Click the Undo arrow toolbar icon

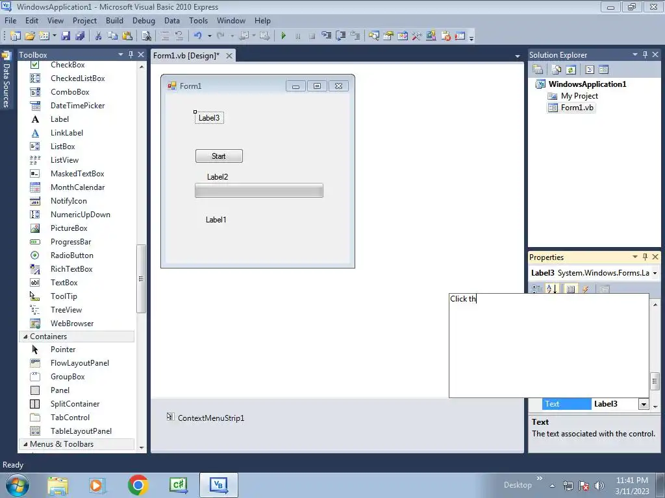(197, 36)
